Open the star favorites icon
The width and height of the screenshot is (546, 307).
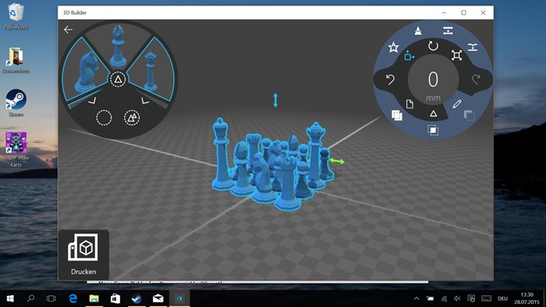393,47
